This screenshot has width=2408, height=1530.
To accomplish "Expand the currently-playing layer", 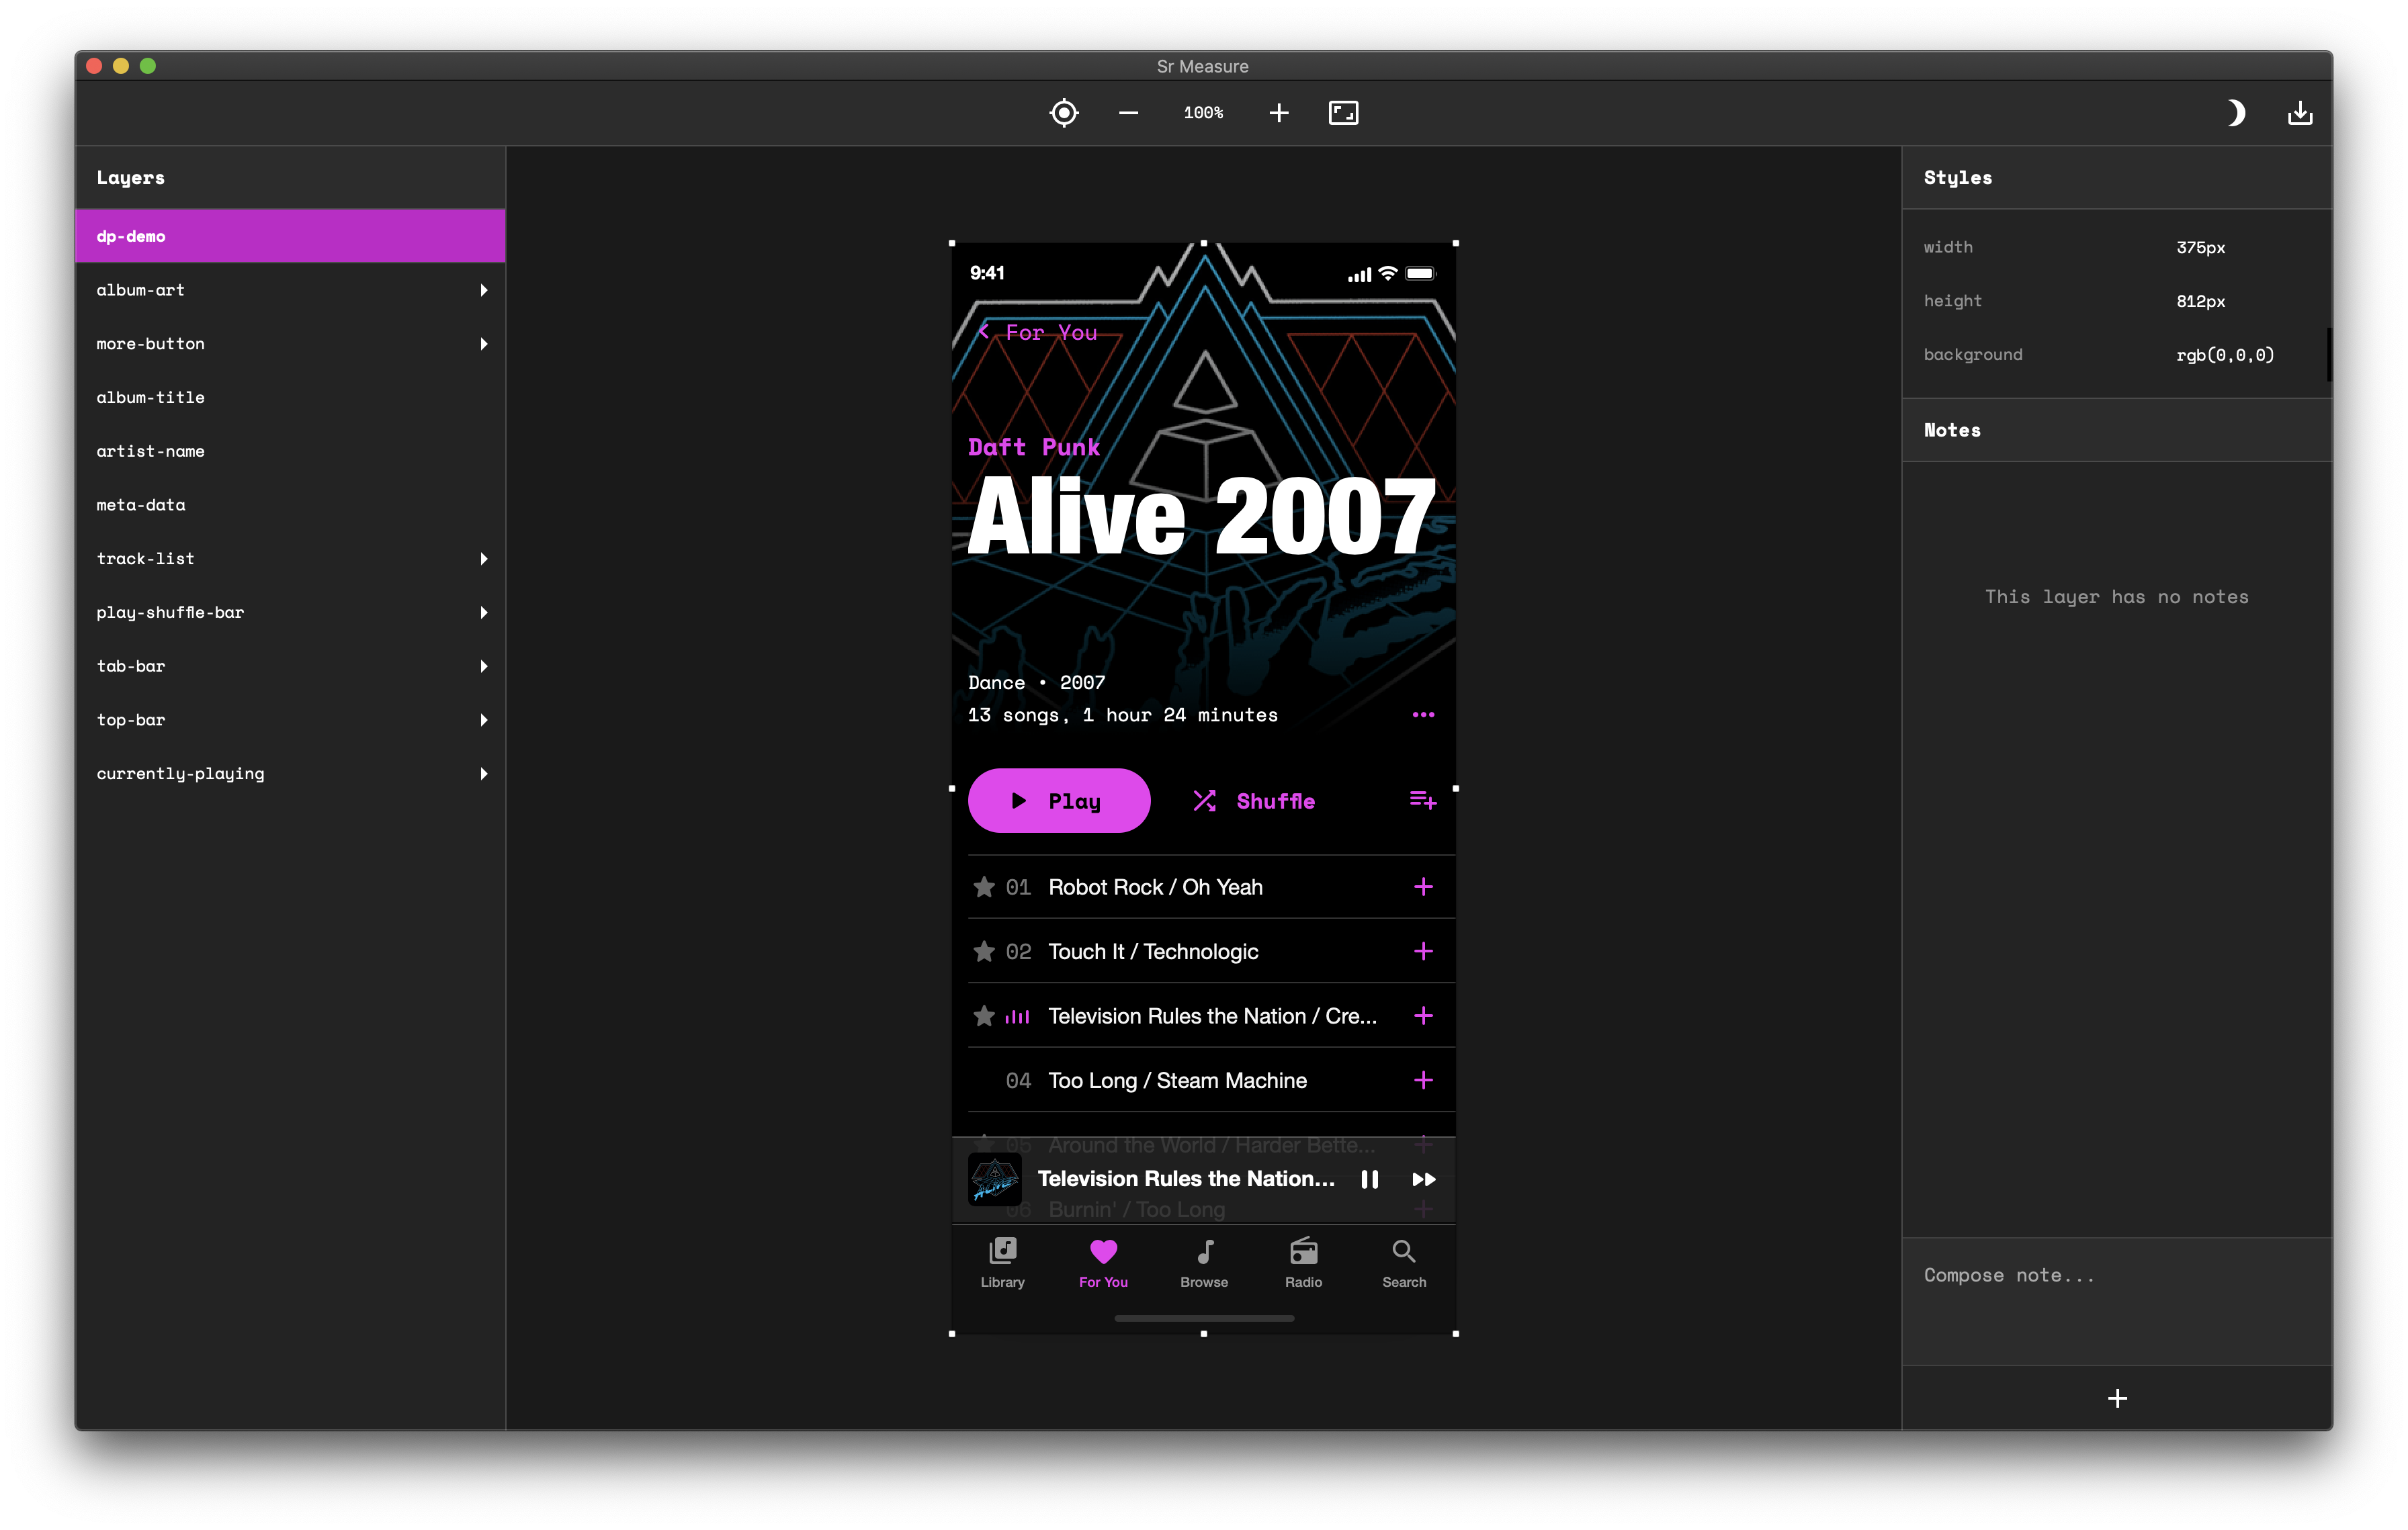I will click(x=484, y=774).
